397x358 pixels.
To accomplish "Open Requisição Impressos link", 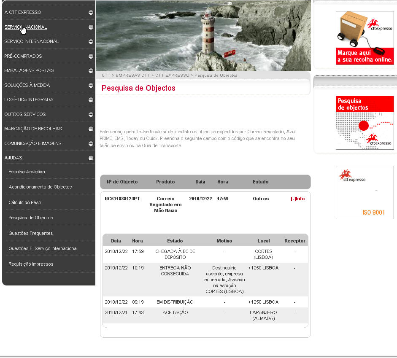I will click(x=31, y=264).
